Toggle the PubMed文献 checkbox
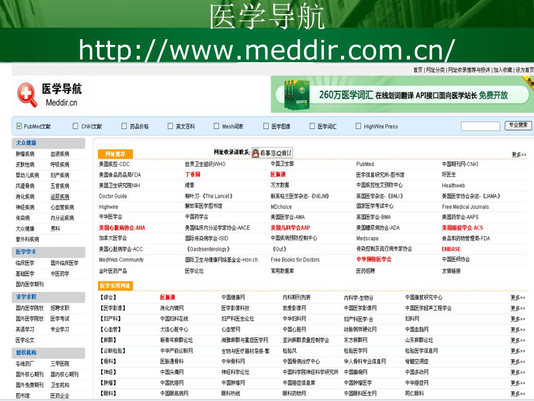534x401 pixels. (x=19, y=126)
